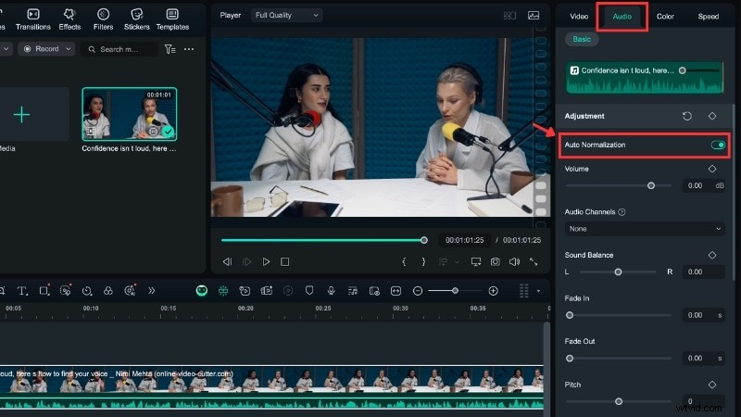Screen dimensions: 741x417
Task: Open the Filters panel
Action: 103,19
